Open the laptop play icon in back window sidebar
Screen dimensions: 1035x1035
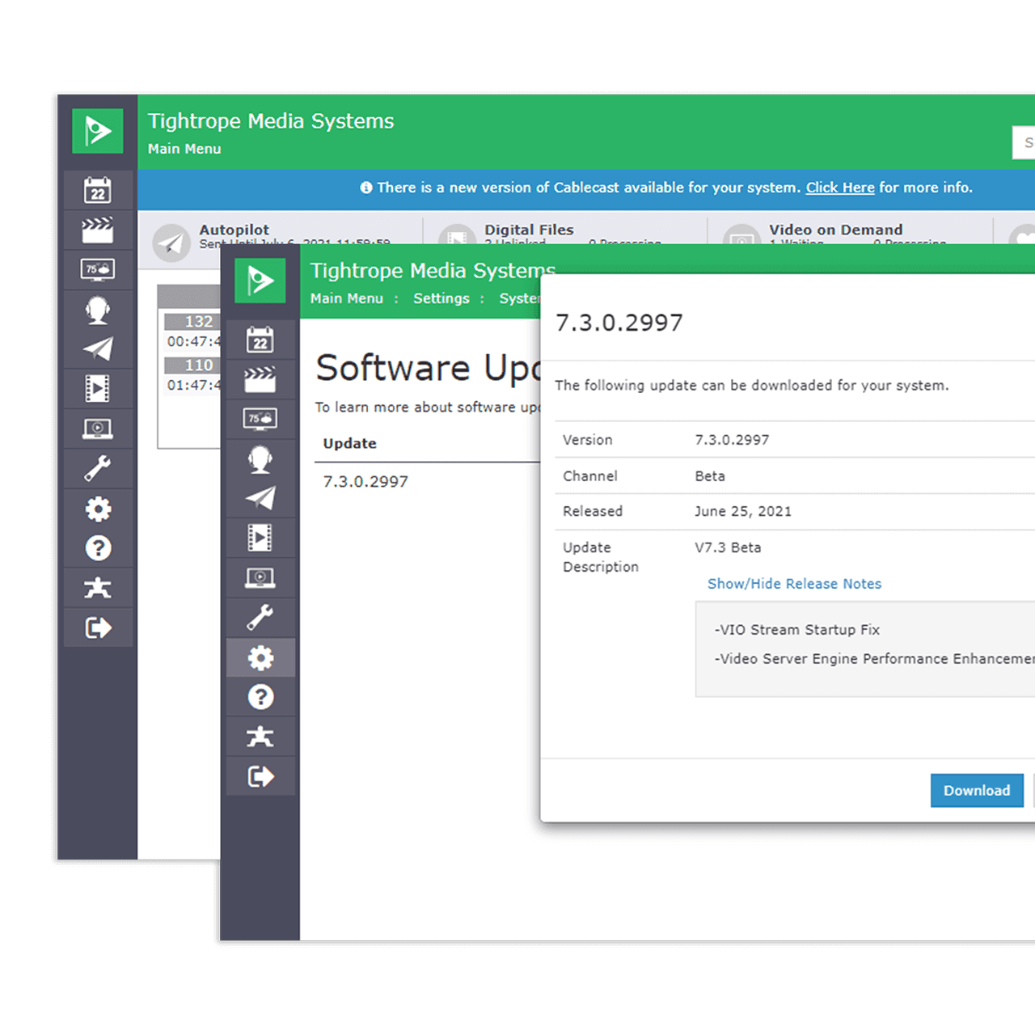point(98,429)
